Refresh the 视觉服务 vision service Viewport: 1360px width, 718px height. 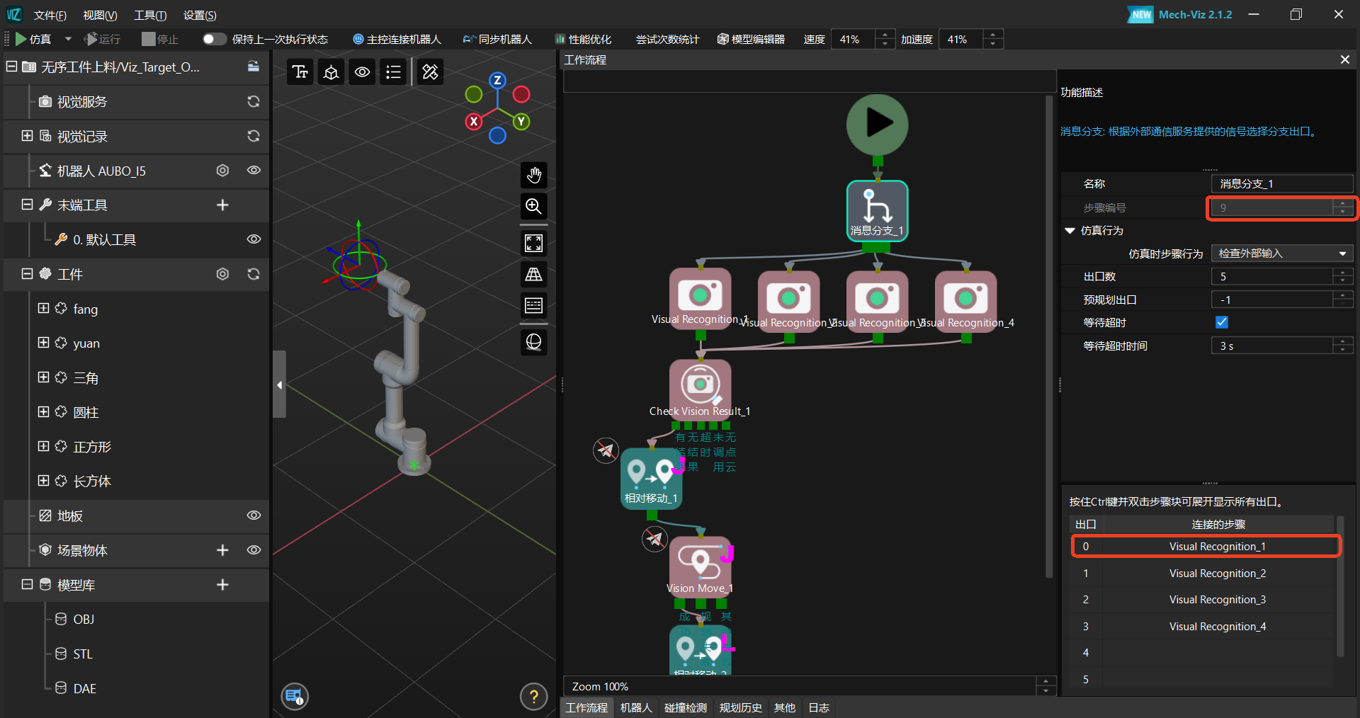pos(253,102)
